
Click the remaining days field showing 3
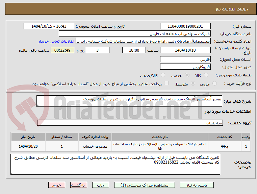[98, 50]
